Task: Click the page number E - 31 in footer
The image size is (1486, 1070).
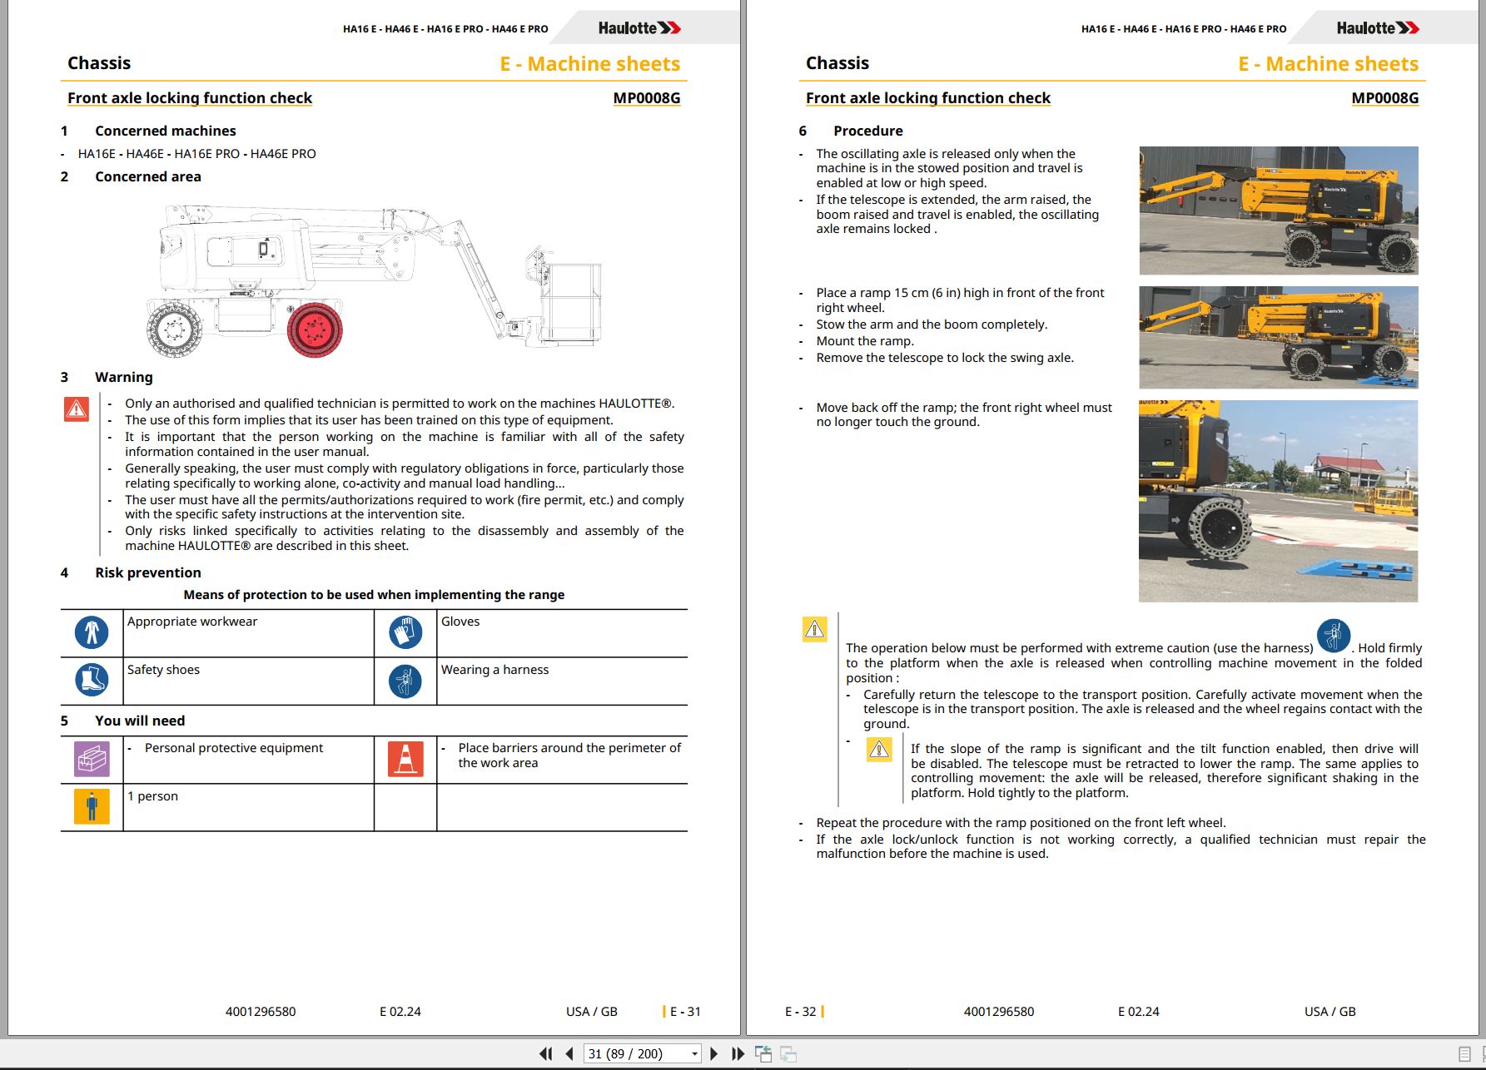Action: pos(685,1012)
